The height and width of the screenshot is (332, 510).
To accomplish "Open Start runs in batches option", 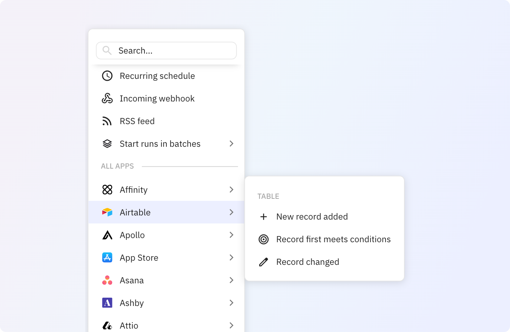I will point(166,144).
